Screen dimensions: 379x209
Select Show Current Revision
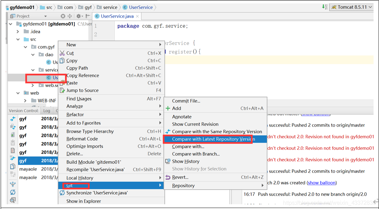tap(215, 124)
